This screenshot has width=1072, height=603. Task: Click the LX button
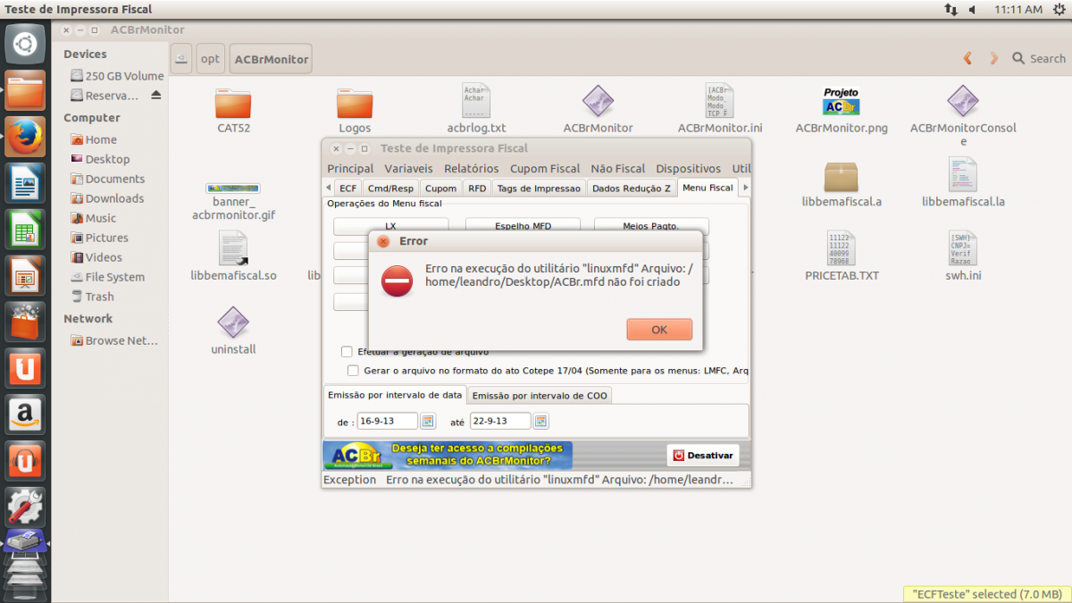click(390, 226)
